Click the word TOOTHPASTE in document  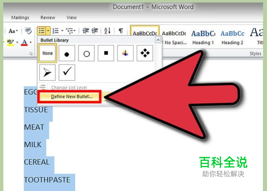pos(47,180)
